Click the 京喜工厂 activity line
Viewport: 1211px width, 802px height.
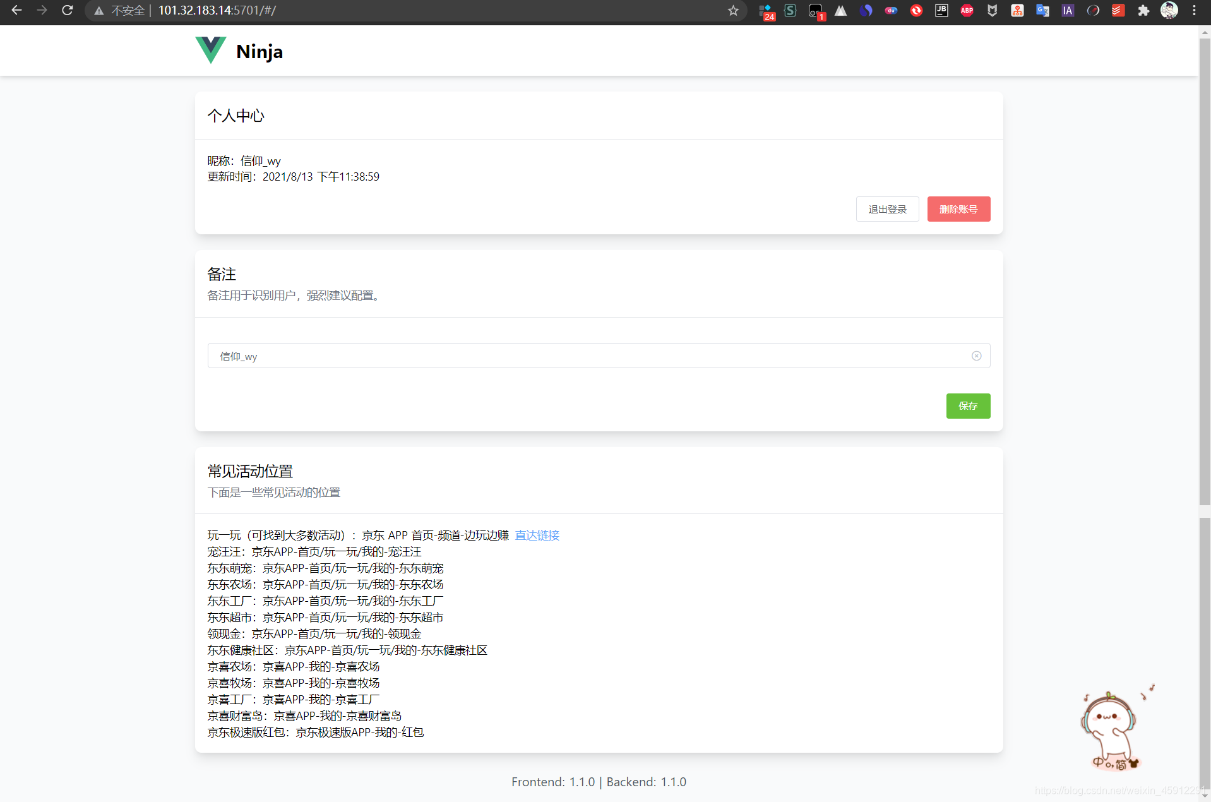(294, 700)
